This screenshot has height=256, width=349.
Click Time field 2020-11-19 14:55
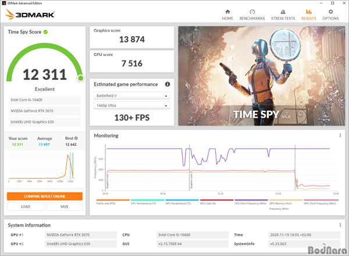tap(304, 235)
